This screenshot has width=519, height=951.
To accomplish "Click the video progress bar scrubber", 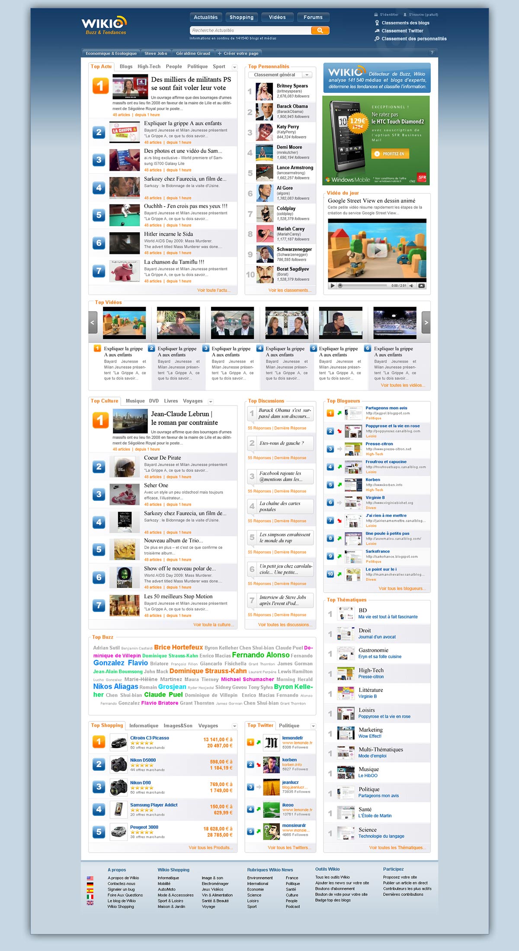I will (340, 286).
